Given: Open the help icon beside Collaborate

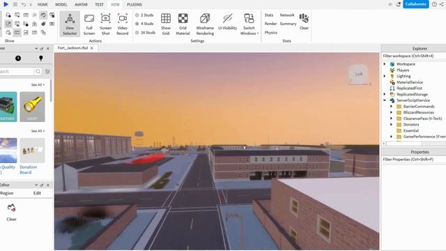Looking at the screenshot, I should coord(434,4).
